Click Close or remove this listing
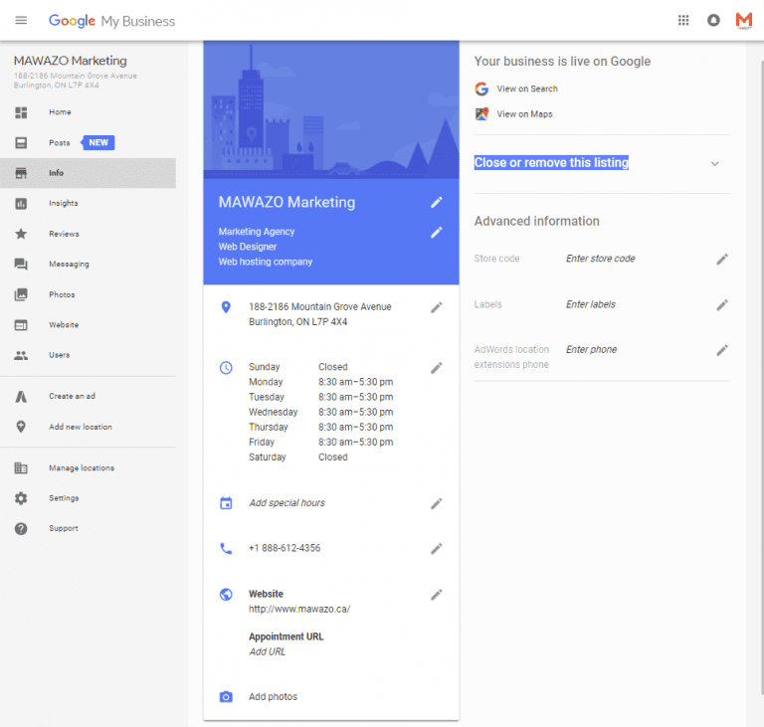764x727 pixels. pyautogui.click(x=551, y=163)
